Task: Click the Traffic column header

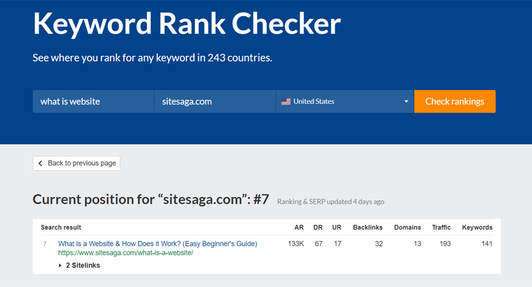Action: [441, 228]
